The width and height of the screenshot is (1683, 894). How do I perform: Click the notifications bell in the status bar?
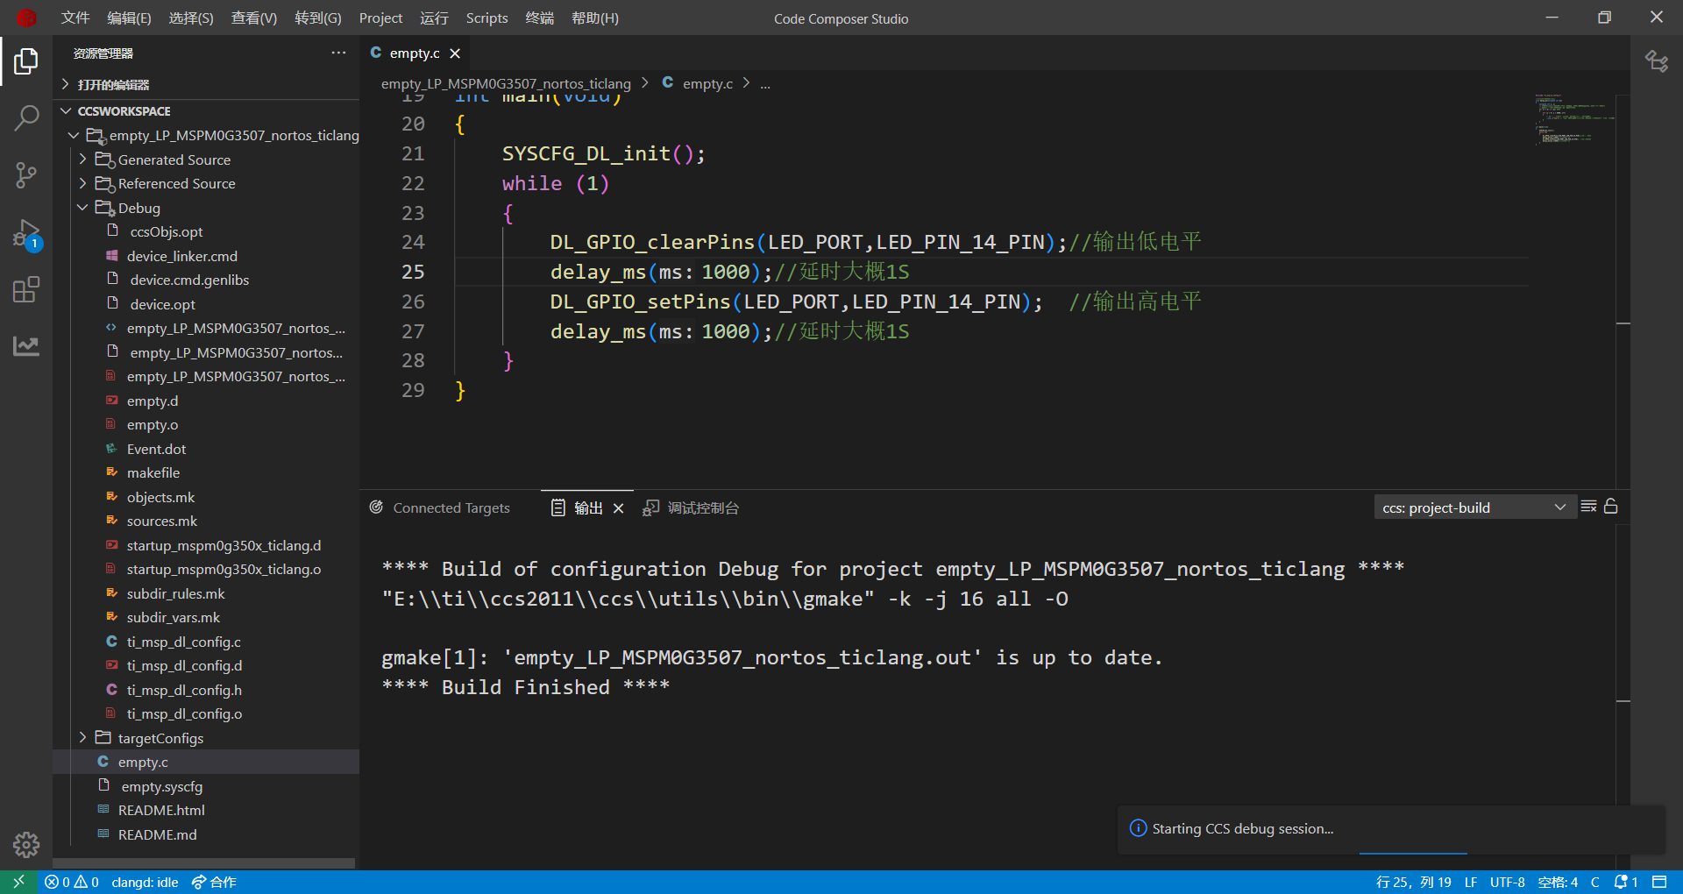pyautogui.click(x=1623, y=882)
